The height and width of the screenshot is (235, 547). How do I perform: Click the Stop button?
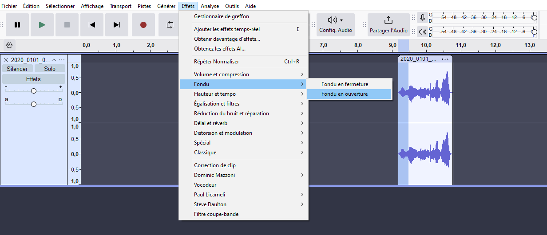[67, 25]
